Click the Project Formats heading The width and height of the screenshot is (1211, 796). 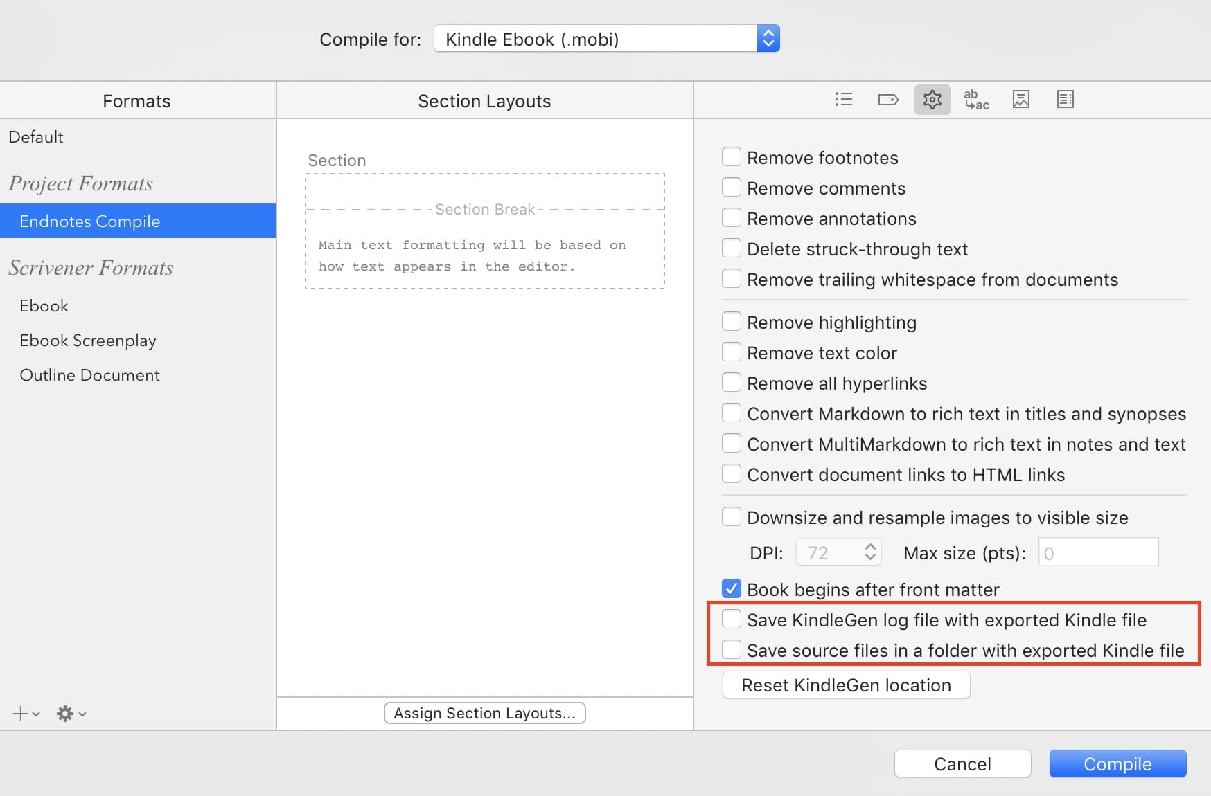coord(80,183)
